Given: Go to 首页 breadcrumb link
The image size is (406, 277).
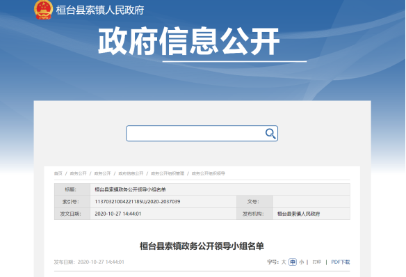Looking at the screenshot, I should (x=58, y=173).
